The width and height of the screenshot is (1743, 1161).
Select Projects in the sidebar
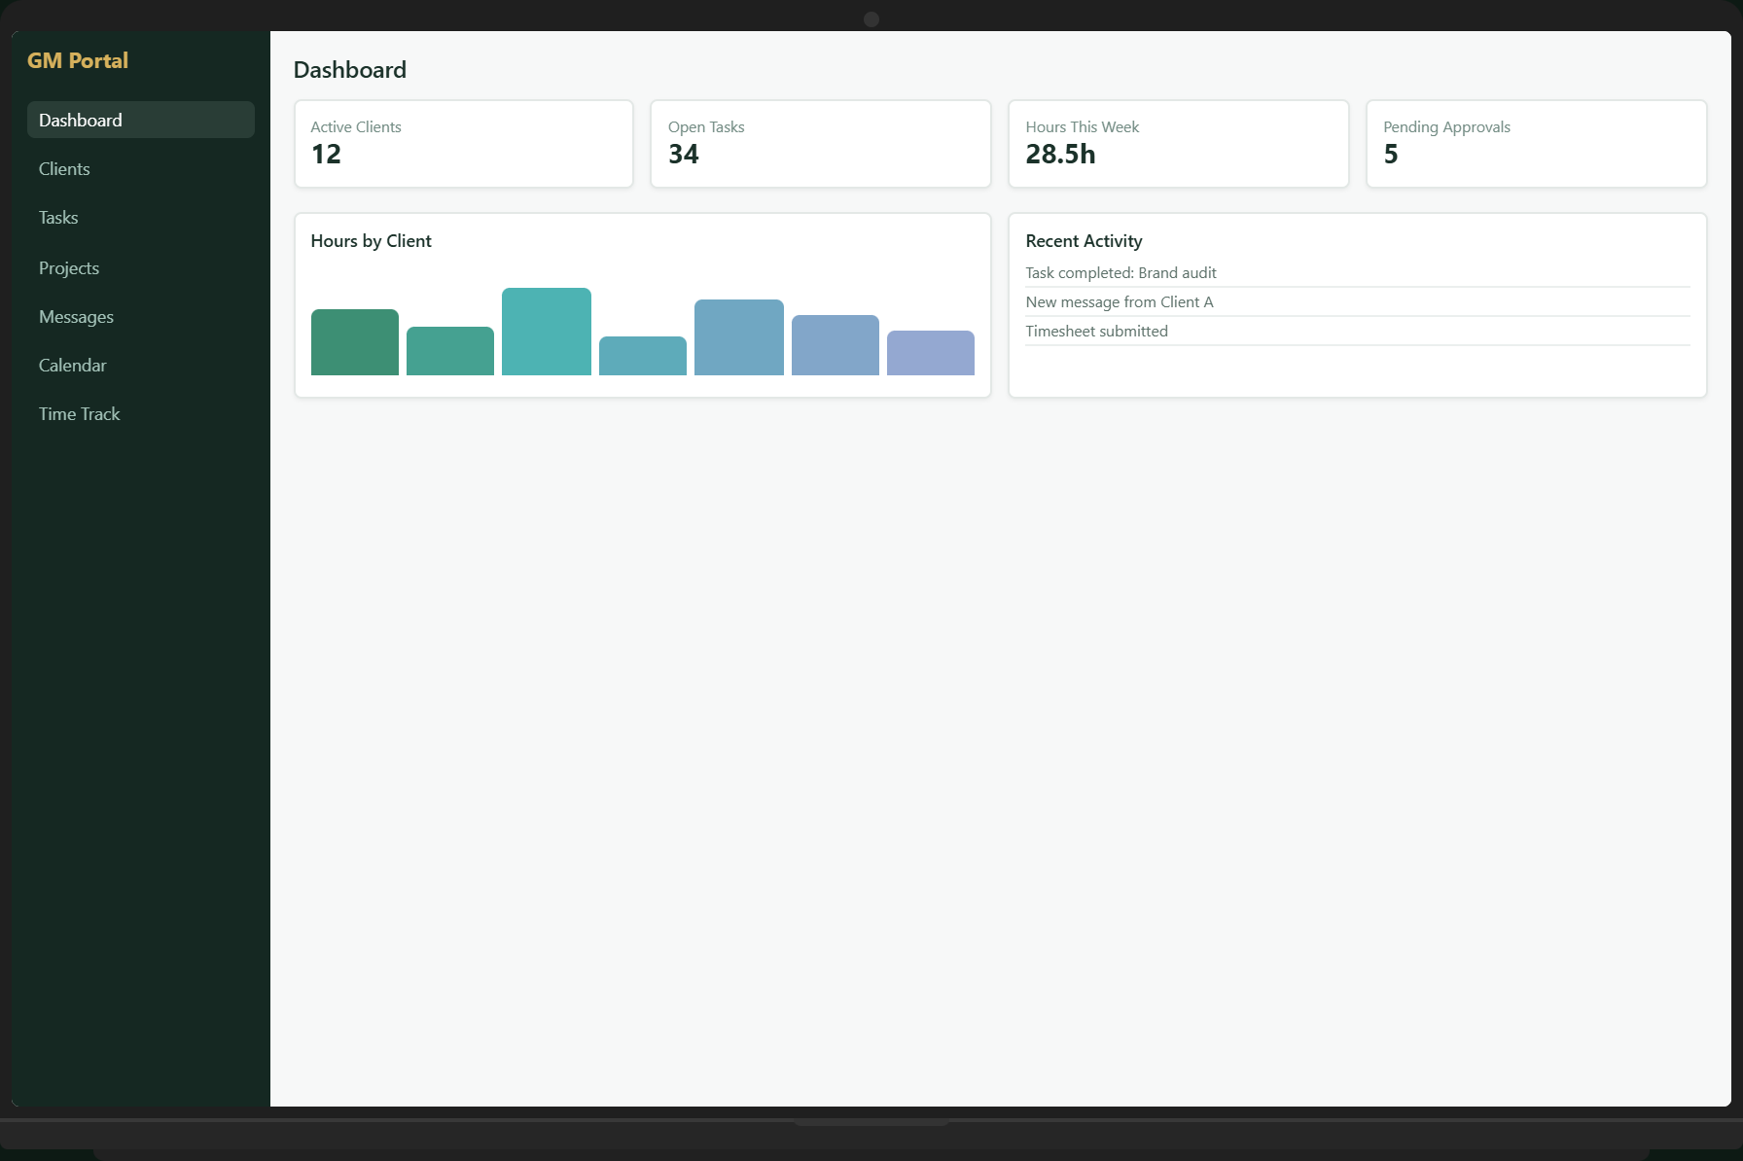(141, 268)
